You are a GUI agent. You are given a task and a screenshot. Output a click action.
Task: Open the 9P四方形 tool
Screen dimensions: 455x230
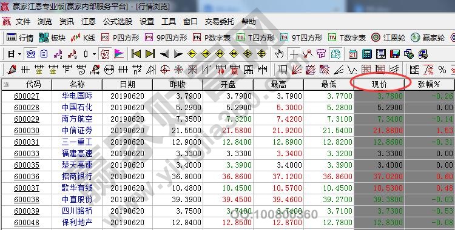point(166,38)
